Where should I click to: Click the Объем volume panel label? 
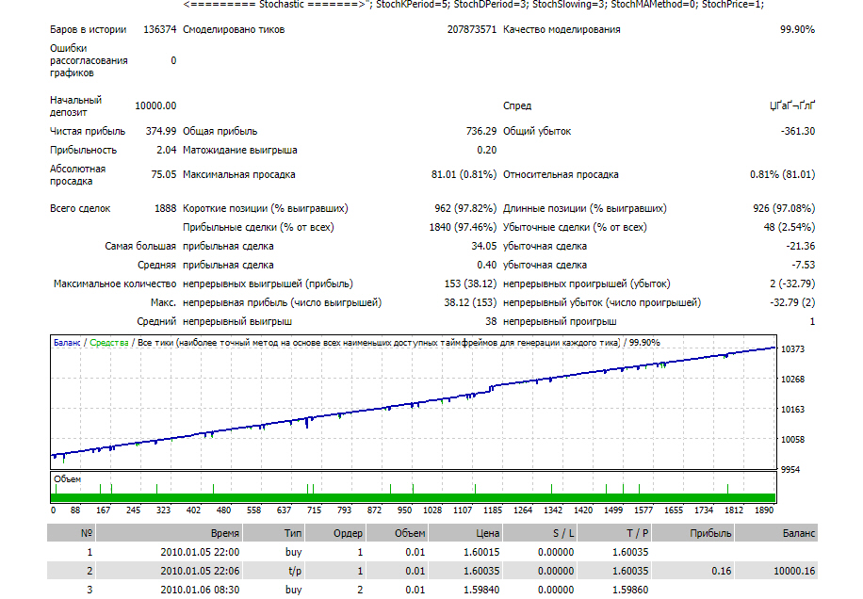point(67,479)
